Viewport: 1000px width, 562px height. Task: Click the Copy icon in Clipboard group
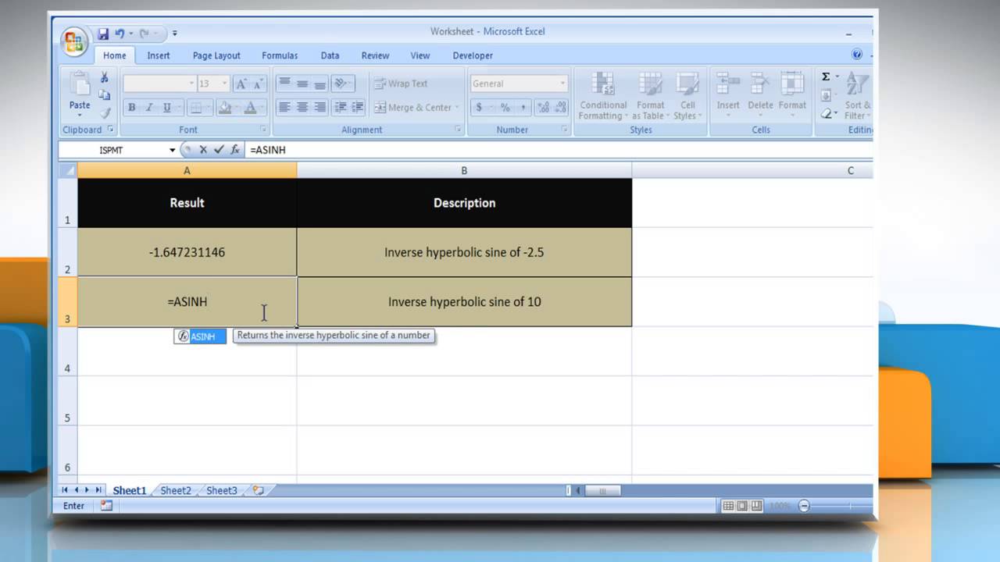click(104, 95)
